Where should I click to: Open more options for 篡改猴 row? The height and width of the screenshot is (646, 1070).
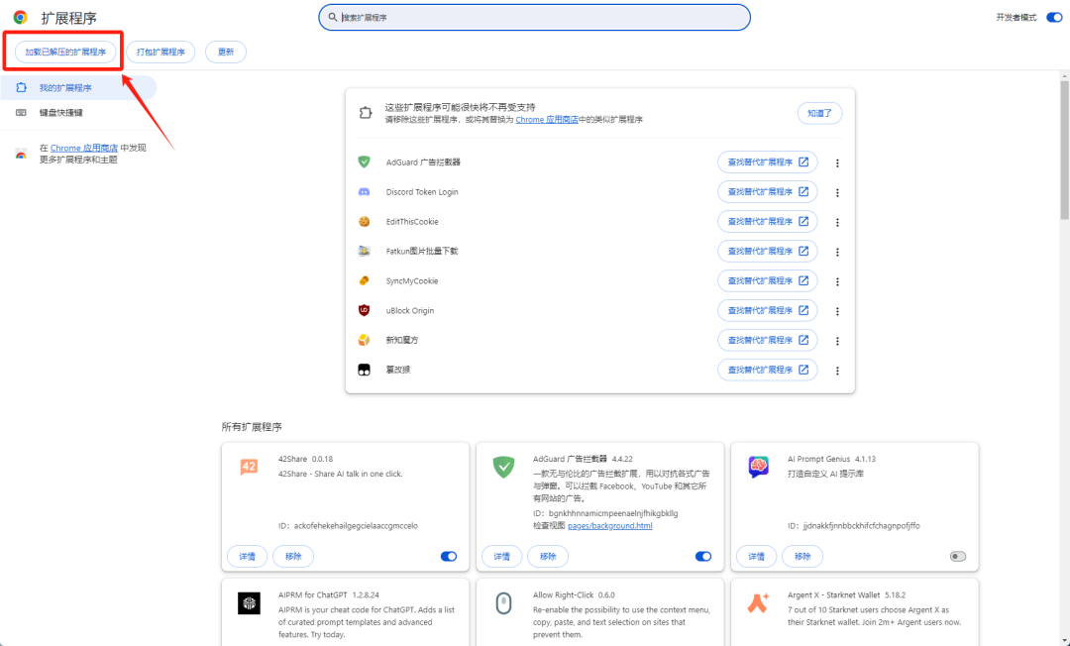pyautogui.click(x=837, y=371)
